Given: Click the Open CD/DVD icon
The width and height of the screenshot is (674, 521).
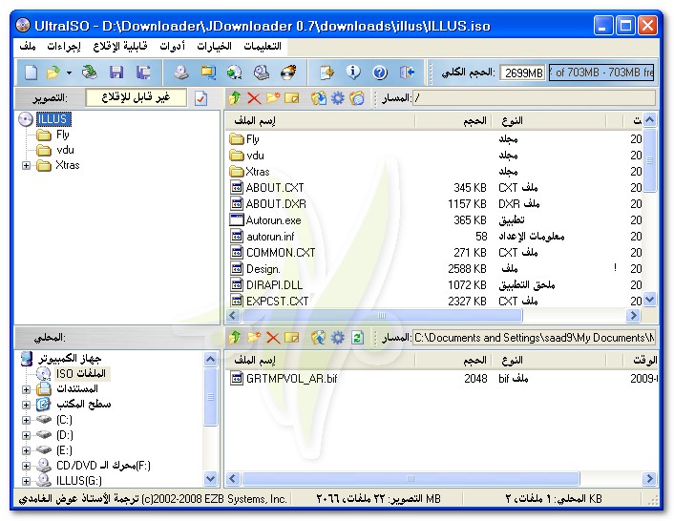Looking at the screenshot, I should [90, 73].
